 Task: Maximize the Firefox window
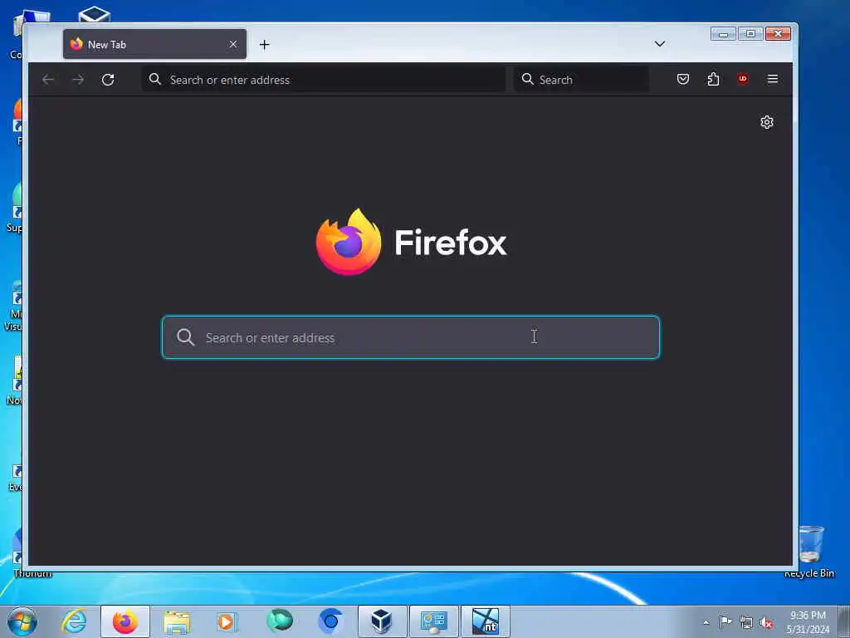point(750,33)
